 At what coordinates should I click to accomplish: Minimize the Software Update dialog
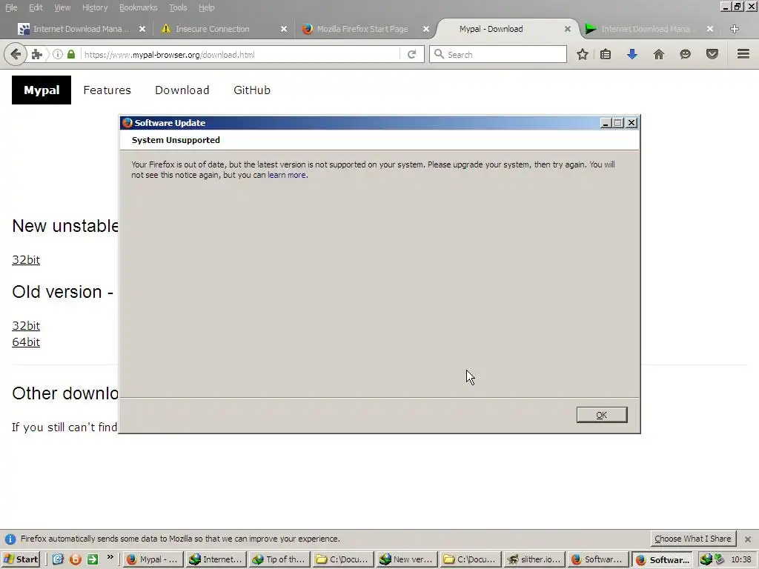pos(606,123)
